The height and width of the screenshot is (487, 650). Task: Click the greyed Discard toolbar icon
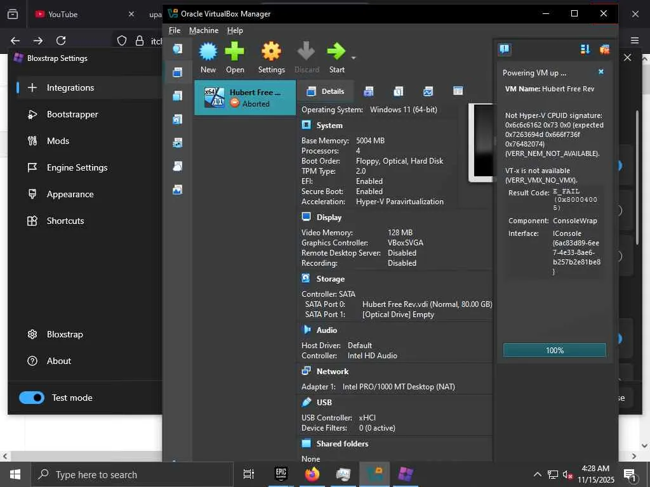(x=307, y=52)
